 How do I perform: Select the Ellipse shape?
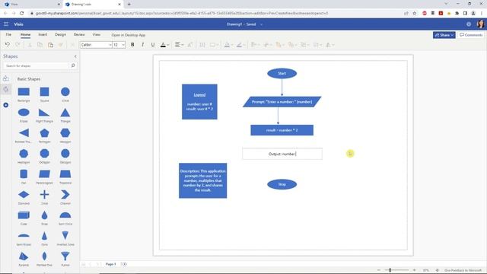[24, 112]
